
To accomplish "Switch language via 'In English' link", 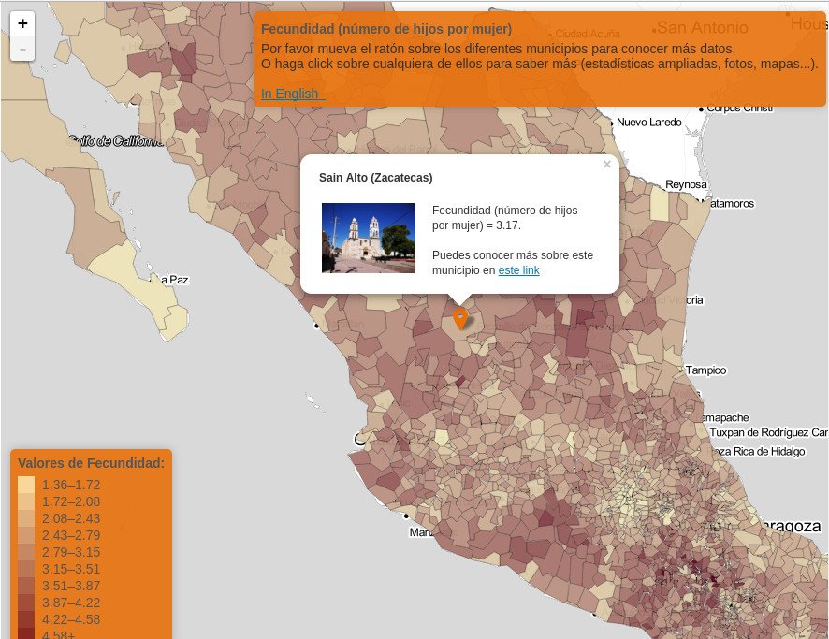I will 290,94.
